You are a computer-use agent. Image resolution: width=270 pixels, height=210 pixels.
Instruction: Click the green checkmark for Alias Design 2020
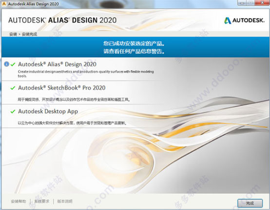(x=13, y=64)
